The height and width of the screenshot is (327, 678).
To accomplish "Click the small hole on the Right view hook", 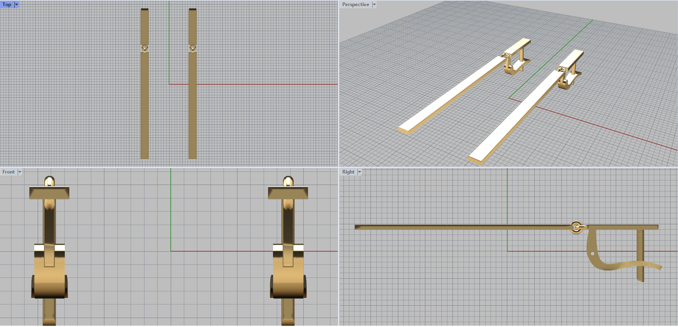I will (x=592, y=254).
